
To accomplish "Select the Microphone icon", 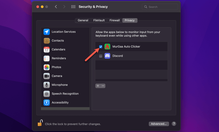I will click(x=47, y=85).
